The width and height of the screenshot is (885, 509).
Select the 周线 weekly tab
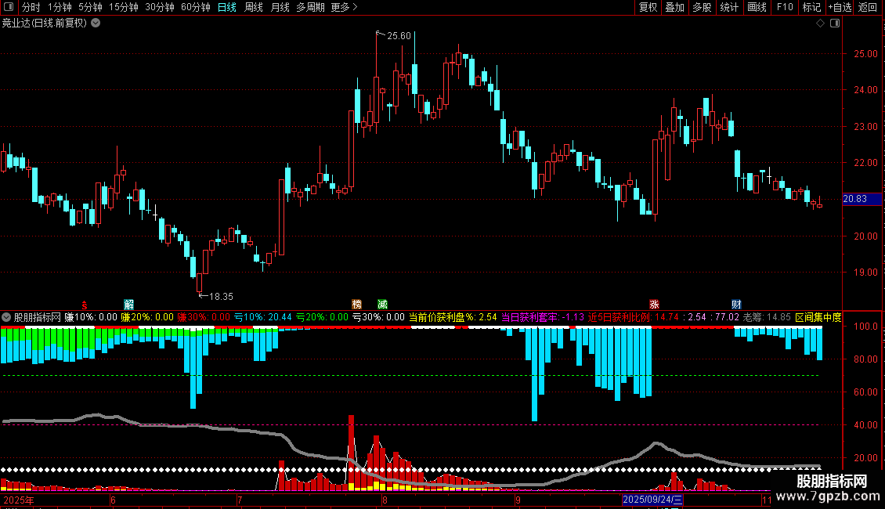click(x=254, y=7)
